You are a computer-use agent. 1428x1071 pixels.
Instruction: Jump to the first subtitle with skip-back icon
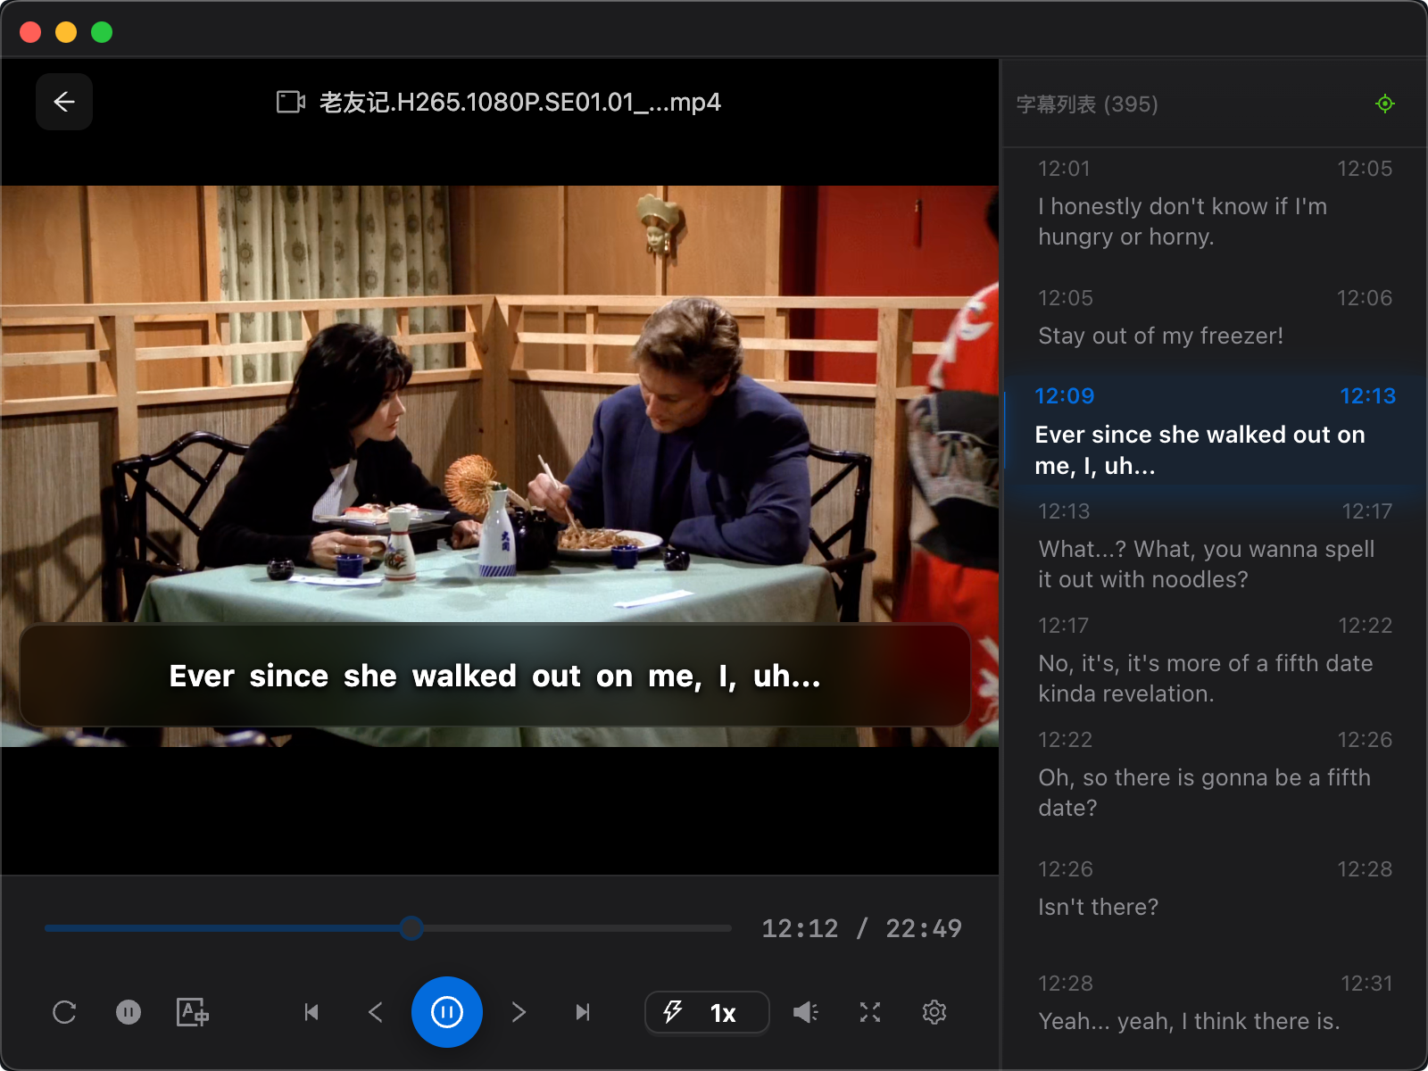click(x=311, y=1012)
